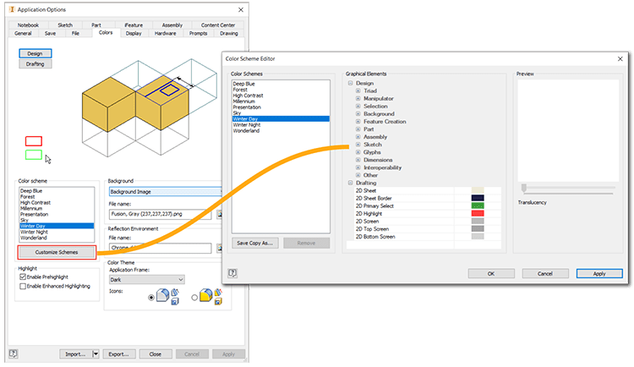This screenshot has height=367, width=634.
Task: Switch to the Content Center tab
Action: (218, 25)
